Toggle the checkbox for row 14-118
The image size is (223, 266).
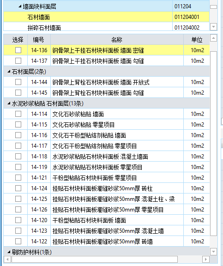[18, 157]
